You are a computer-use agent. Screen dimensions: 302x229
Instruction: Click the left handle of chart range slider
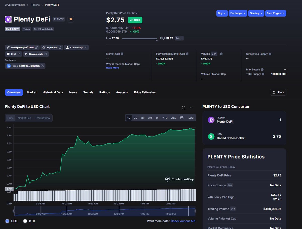pos(14,211)
